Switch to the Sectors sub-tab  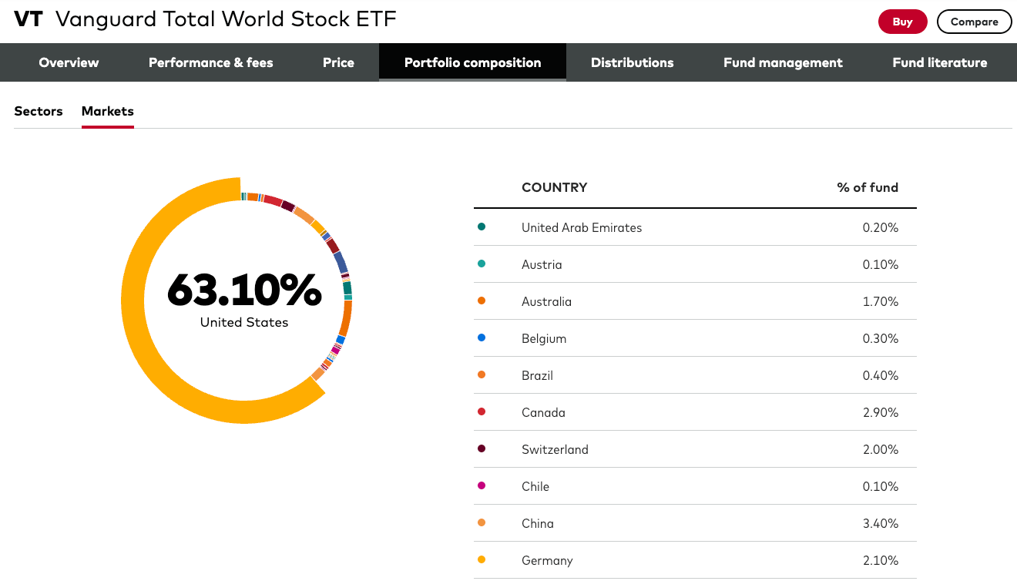click(x=39, y=111)
